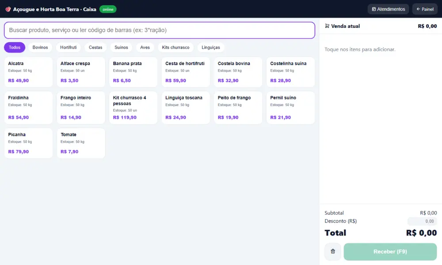Add Cesta de hortifruti to cart
This screenshot has height=265, width=442.
tap(186, 72)
